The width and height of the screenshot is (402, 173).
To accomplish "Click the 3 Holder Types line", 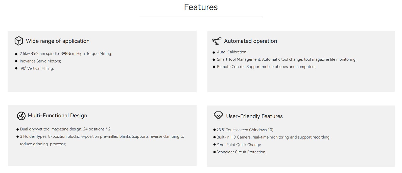I will (x=102, y=136).
